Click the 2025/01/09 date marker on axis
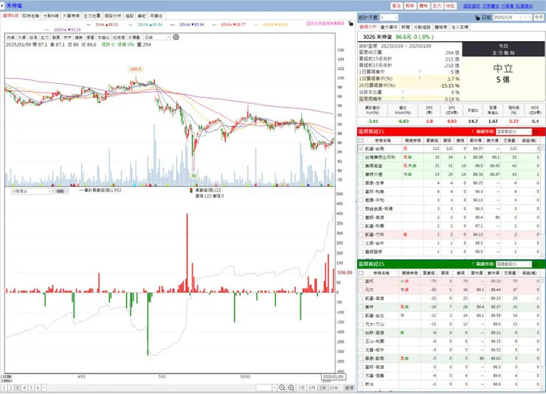 [333, 376]
